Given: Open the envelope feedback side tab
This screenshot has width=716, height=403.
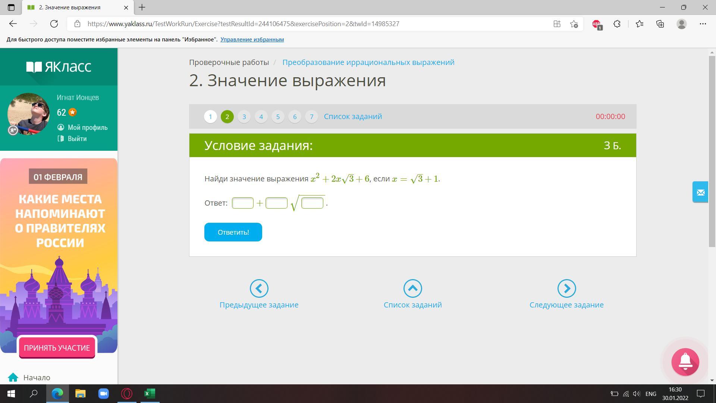Looking at the screenshot, I should click(x=700, y=192).
